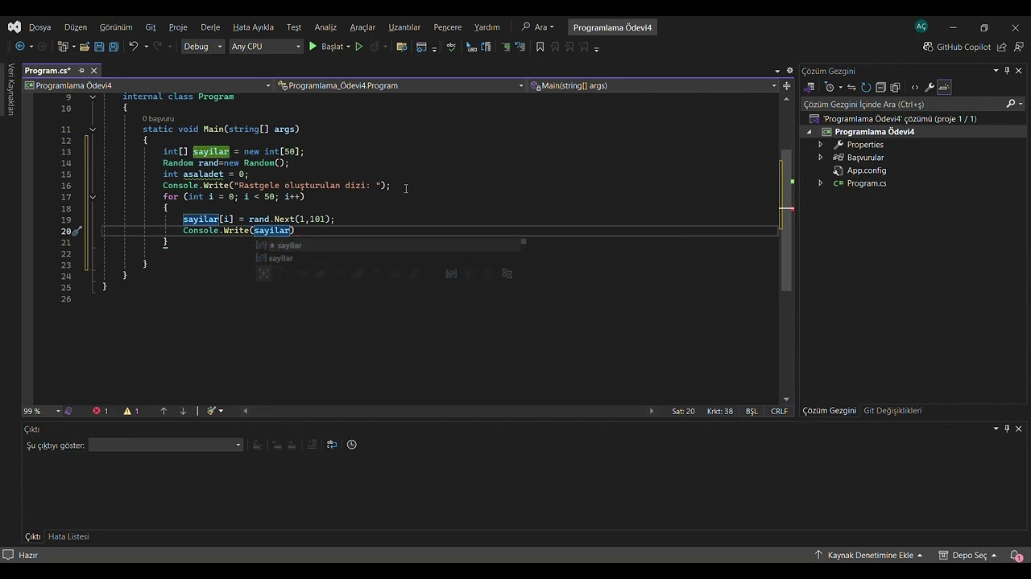The height and width of the screenshot is (579, 1031).
Task: Close the Program.cs tab
Action: 93,71
